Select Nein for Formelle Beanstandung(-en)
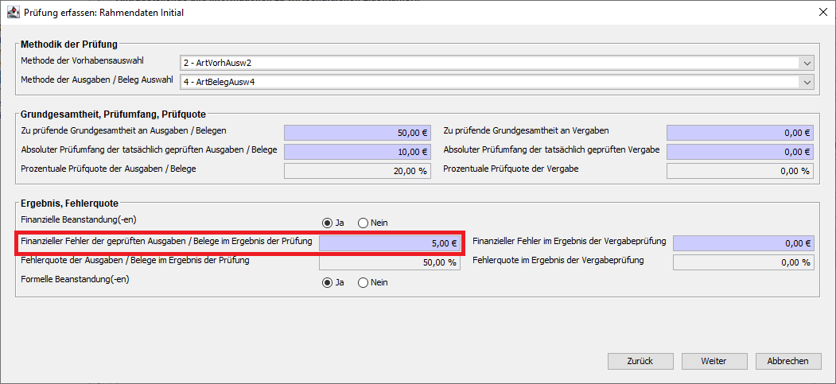Image resolution: width=836 pixels, height=384 pixels. point(363,283)
